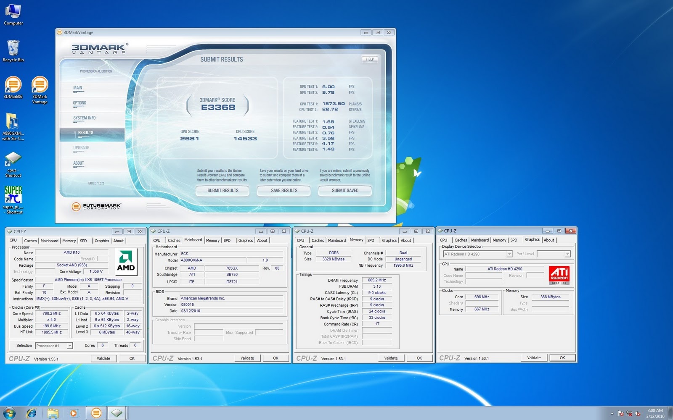Viewport: 673px width, 420px height.
Task: Click the HELP button in 3DMark Vantage
Action: (x=370, y=59)
